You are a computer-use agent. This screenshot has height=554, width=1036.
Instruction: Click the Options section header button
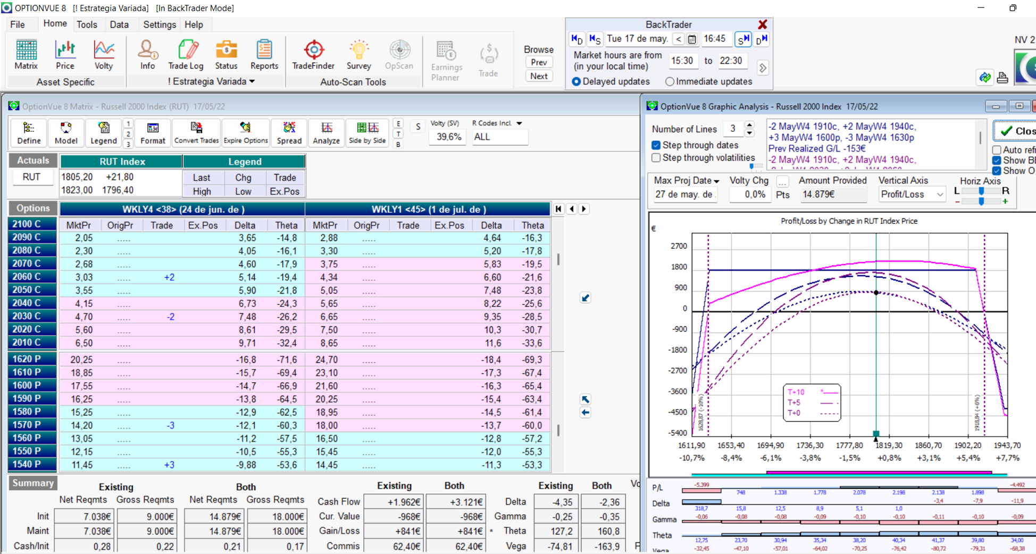pyautogui.click(x=33, y=208)
